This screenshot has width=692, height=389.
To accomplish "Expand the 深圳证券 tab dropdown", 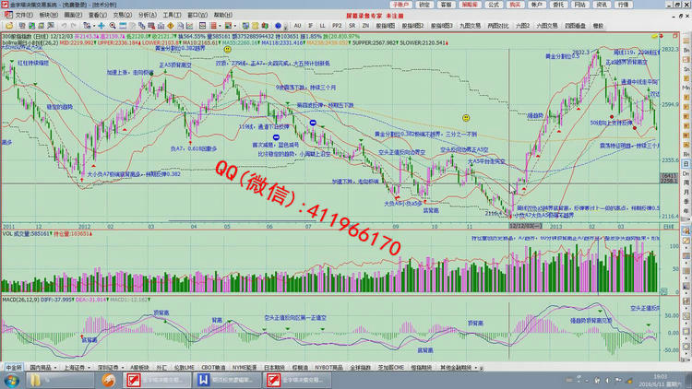I will point(123,368).
